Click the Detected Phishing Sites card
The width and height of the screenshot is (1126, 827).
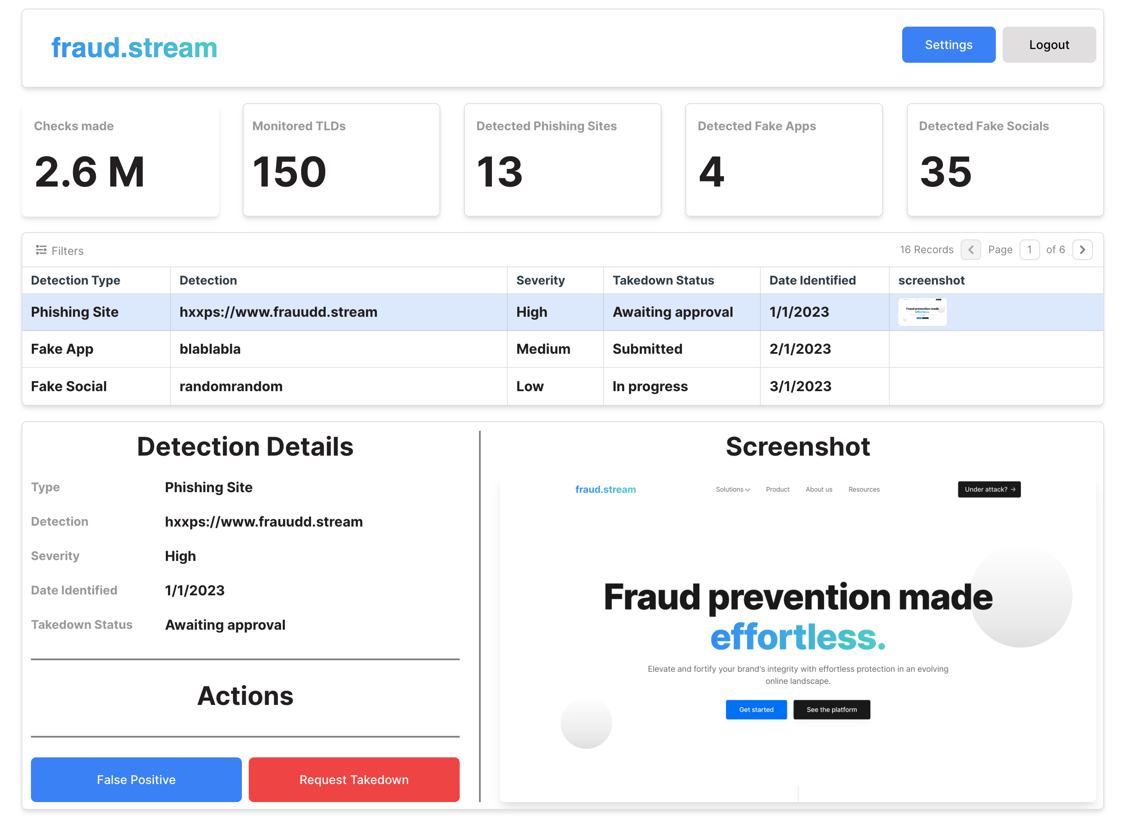pyautogui.click(x=562, y=160)
